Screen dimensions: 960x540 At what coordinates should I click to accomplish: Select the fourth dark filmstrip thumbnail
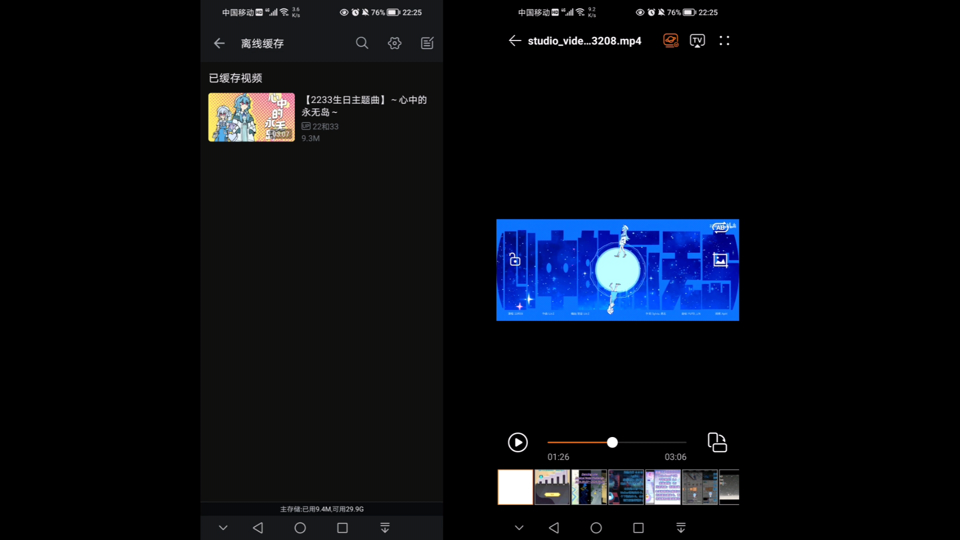coord(626,487)
